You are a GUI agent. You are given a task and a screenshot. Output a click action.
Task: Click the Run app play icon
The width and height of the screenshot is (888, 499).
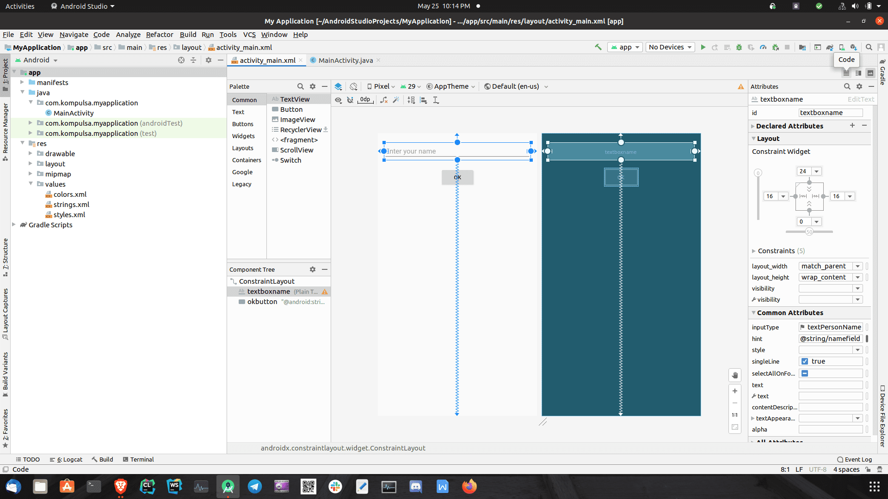703,47
